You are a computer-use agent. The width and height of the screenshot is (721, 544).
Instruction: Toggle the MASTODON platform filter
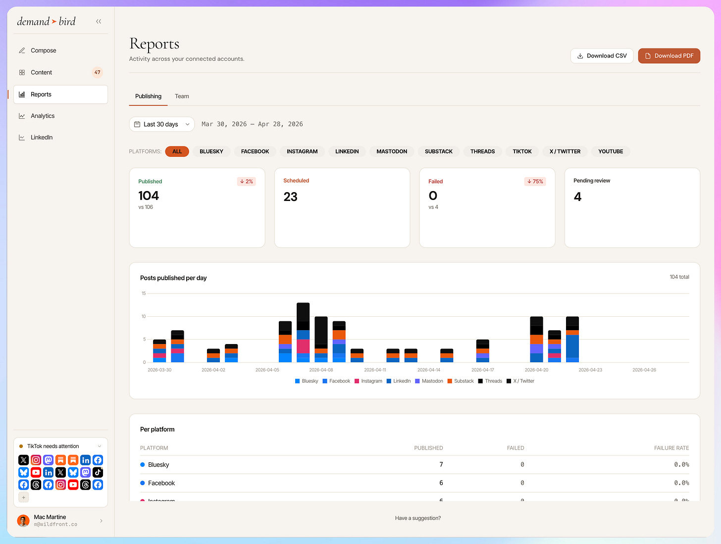click(x=392, y=151)
